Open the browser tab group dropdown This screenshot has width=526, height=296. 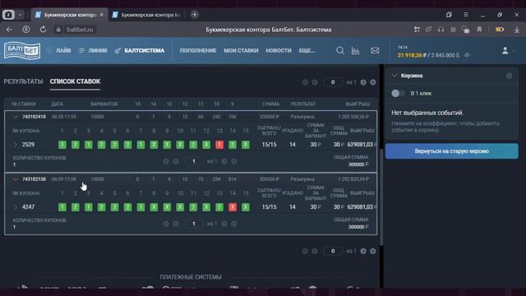pyautogui.click(x=21, y=15)
